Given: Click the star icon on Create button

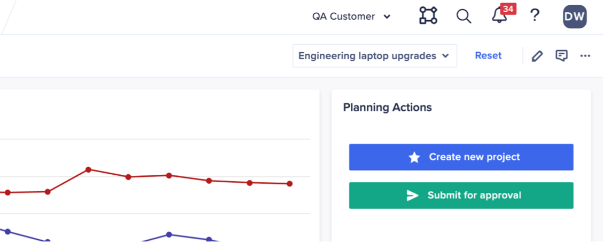Looking at the screenshot, I should pos(414,157).
